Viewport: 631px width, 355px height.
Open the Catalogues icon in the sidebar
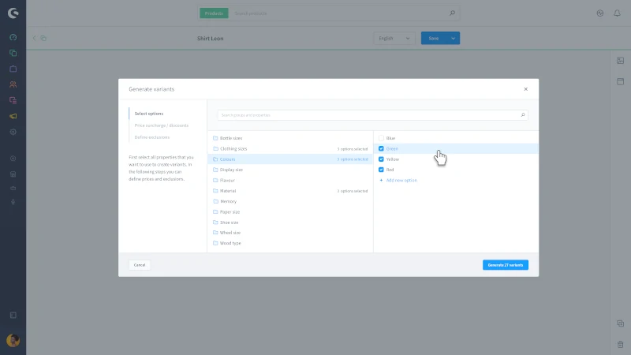[x=13, y=53]
